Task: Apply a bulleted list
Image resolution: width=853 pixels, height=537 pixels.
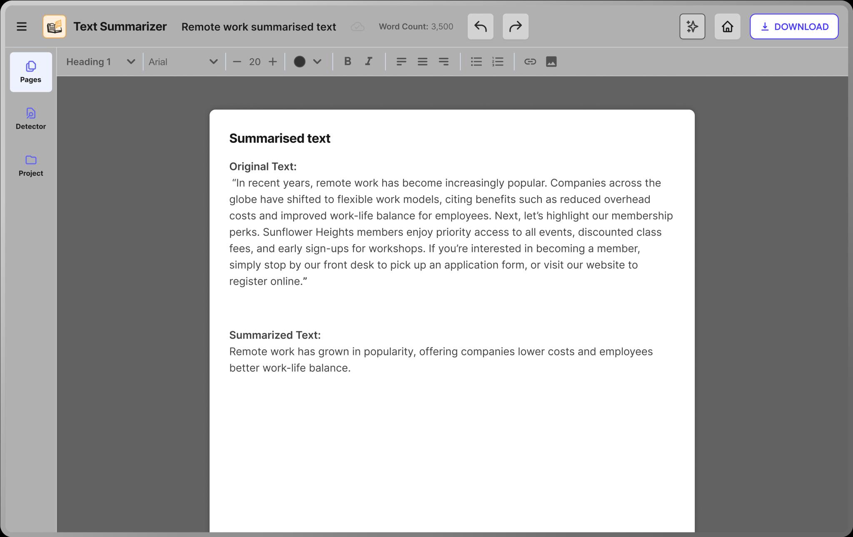Action: coord(476,62)
